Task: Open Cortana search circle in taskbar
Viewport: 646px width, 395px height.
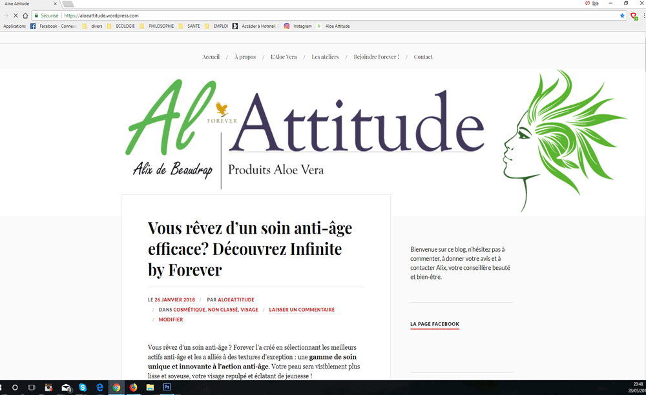Action: coord(15,387)
